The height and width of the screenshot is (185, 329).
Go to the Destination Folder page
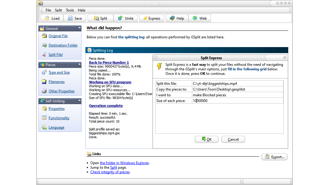(63, 45)
